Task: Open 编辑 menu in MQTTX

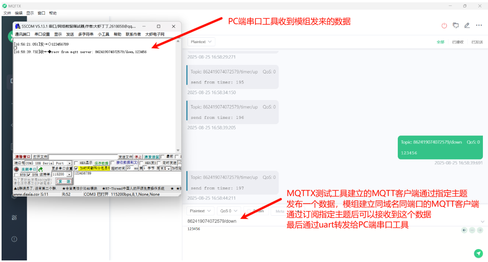Action: [18, 13]
